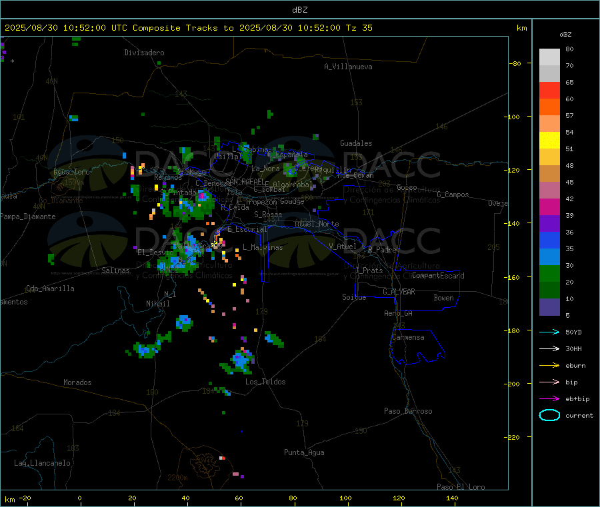Click the Paso_Barroso map label

tap(408, 412)
